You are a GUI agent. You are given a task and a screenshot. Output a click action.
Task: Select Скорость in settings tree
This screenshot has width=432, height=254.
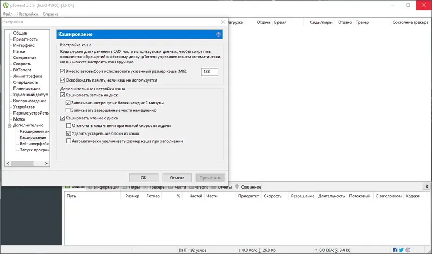[22, 64]
